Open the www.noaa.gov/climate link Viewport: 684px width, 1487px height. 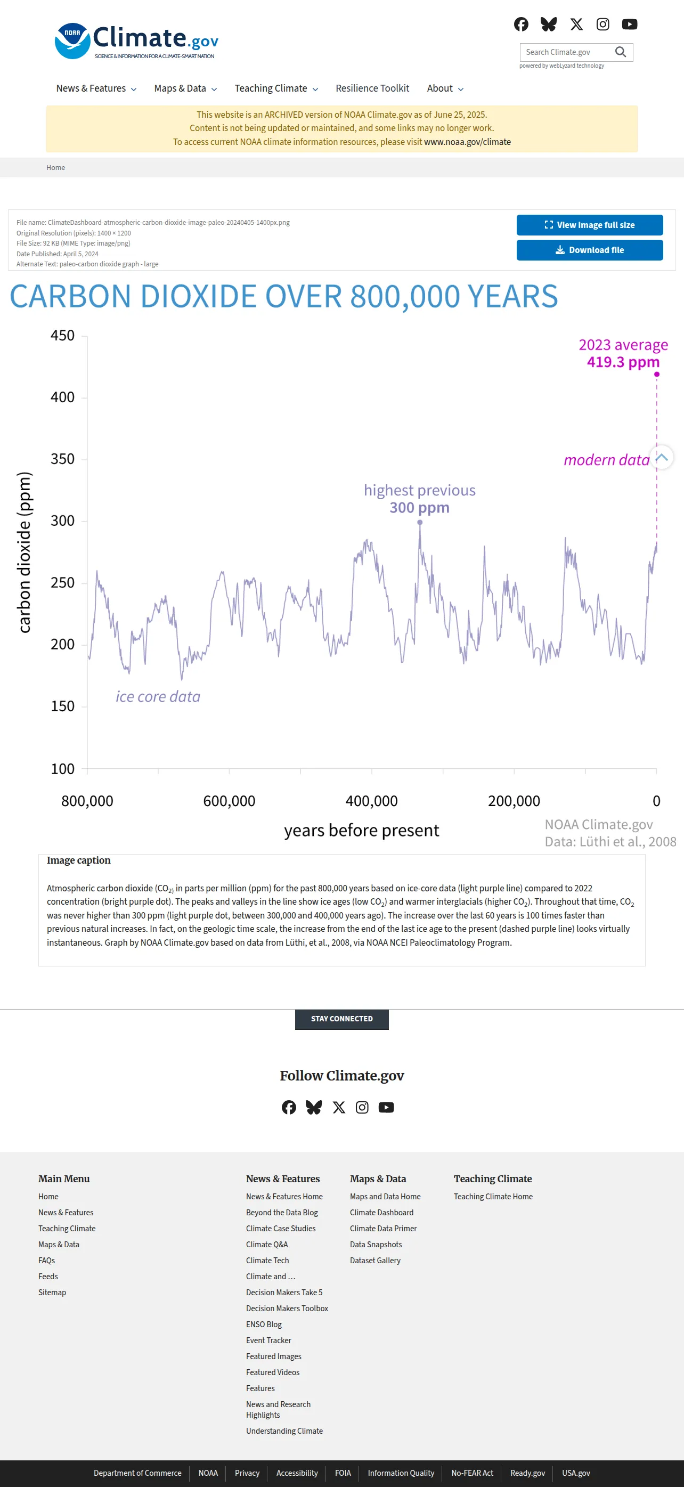467,142
